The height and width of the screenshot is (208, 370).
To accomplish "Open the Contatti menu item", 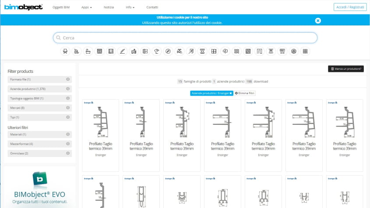I will coord(152,7).
